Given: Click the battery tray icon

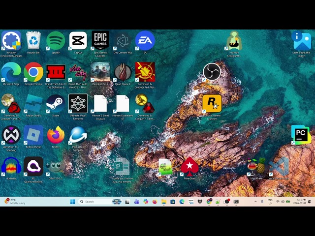Looking at the screenshot, I should coord(288,202).
